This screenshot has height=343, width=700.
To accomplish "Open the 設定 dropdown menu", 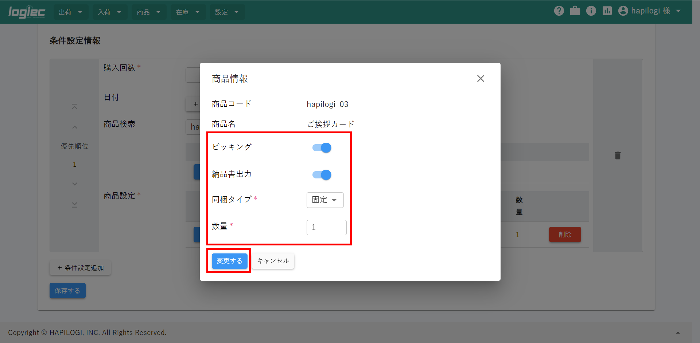I will pos(226,12).
